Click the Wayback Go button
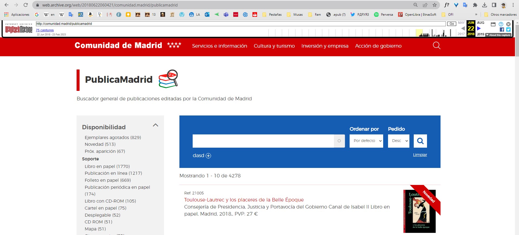519x235 pixels. coord(452,24)
